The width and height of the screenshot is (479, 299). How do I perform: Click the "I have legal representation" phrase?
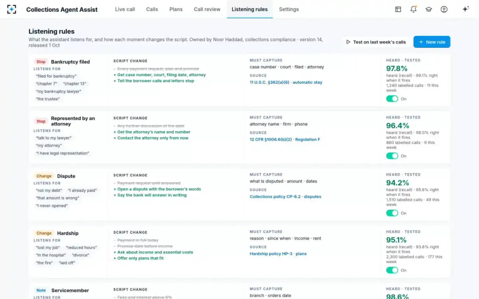coord(63,153)
